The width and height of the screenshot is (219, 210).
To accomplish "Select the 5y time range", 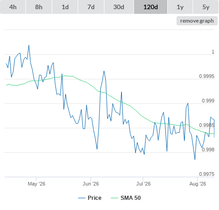I will point(206,7).
